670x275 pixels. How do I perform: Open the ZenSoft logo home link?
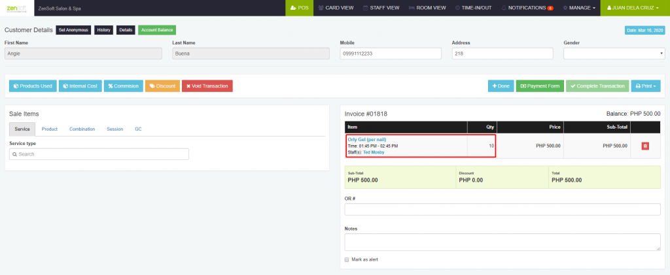[16, 8]
